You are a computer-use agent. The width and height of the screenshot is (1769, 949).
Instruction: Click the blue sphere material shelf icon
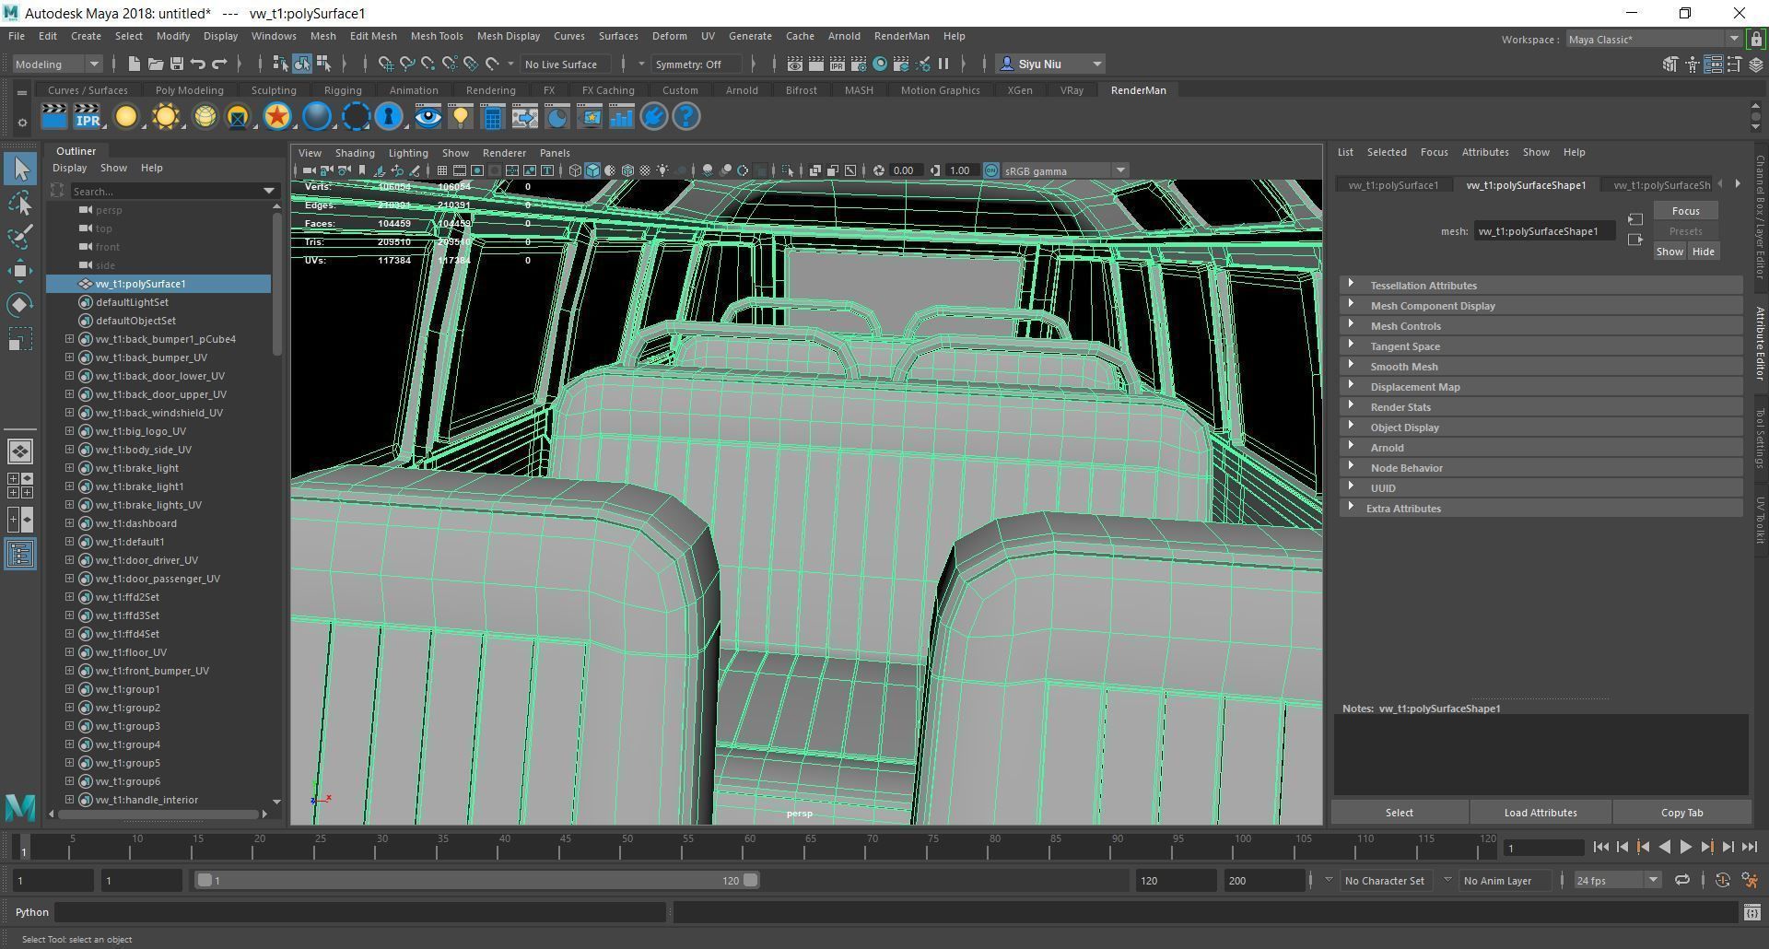coord(317,117)
